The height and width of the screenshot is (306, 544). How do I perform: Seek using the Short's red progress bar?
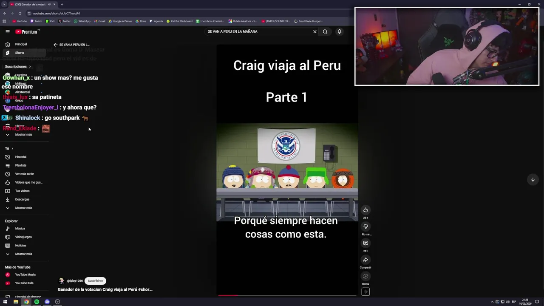[x=287, y=295]
